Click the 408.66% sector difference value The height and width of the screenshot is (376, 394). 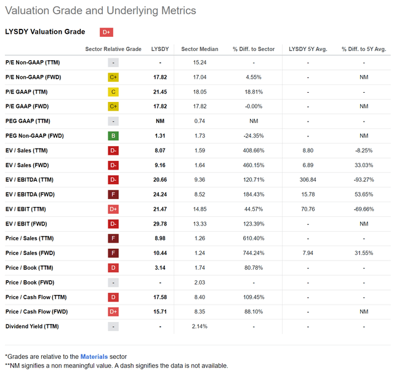coord(254,151)
